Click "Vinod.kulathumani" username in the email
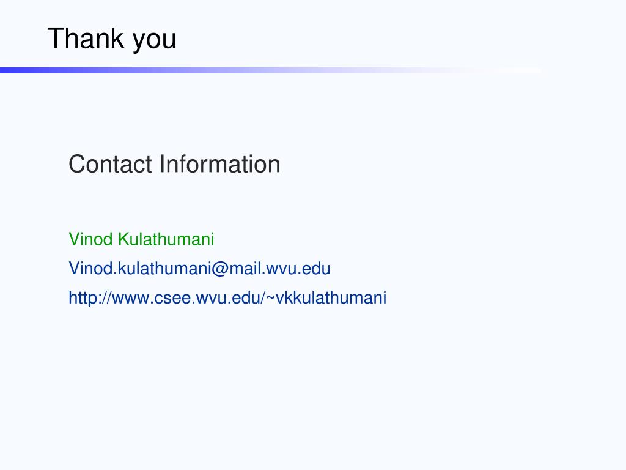 [x=140, y=269]
